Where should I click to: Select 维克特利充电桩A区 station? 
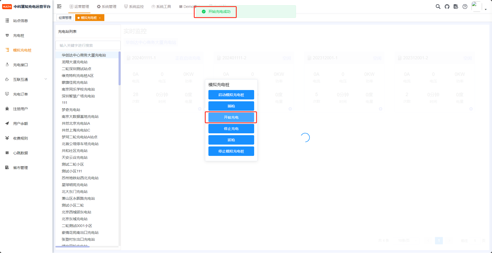point(78,76)
